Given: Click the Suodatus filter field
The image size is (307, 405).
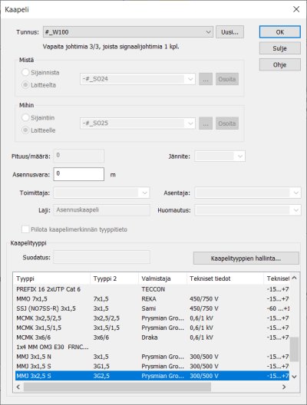Looking at the screenshot, I should pos(101,257).
